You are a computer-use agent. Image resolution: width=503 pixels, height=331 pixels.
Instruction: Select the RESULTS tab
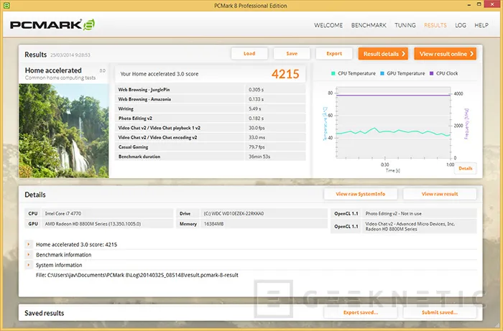point(435,25)
